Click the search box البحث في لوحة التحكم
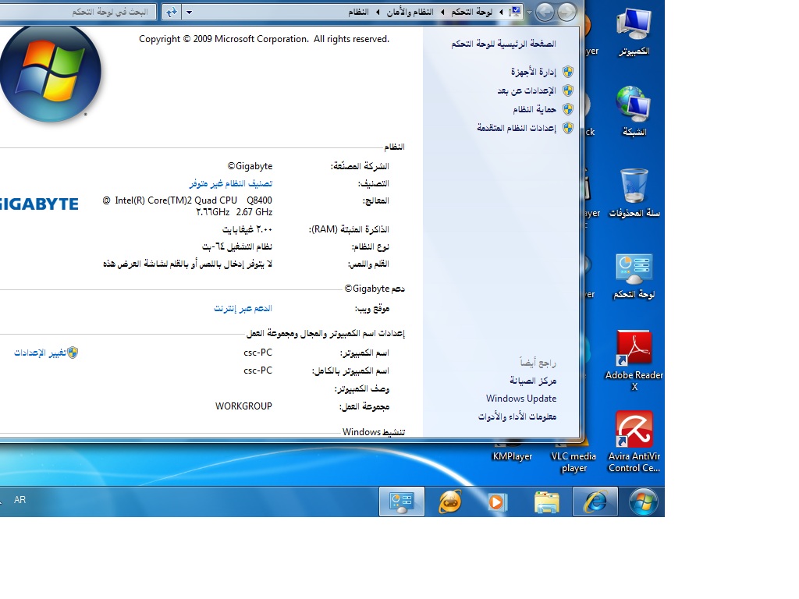Viewport: 799px width, 599px height. 79,12
